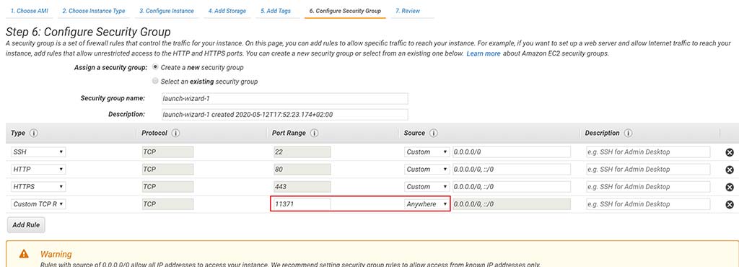Click info icon next to Port Range header
739x267 pixels.
315,133
